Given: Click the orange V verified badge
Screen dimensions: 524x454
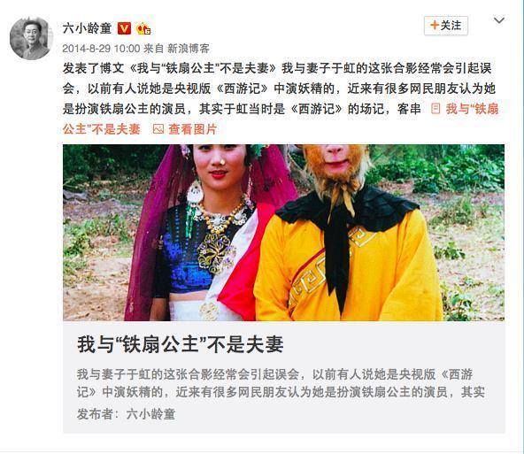Looking at the screenshot, I should [x=124, y=27].
